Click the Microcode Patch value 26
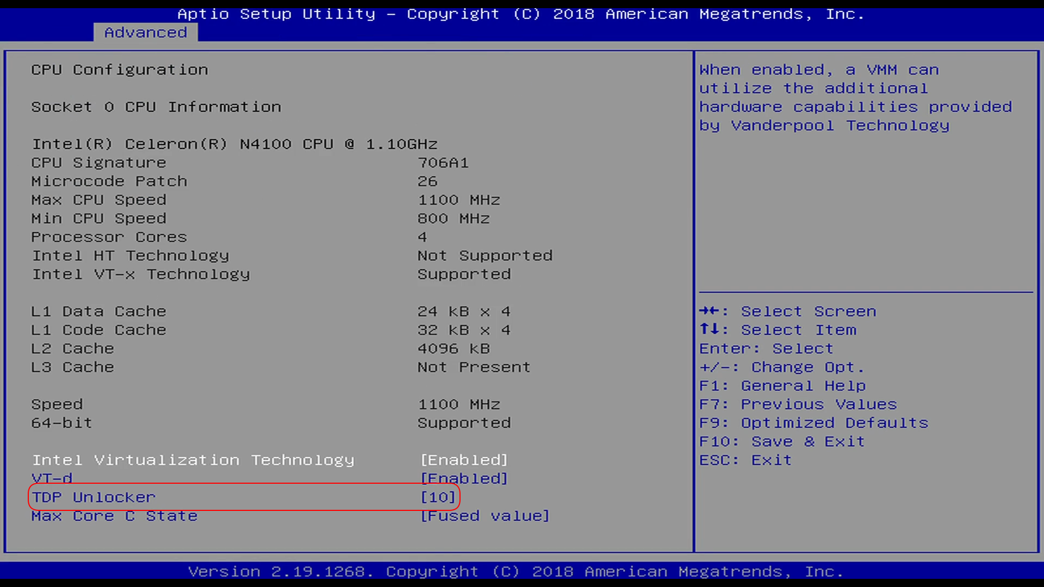This screenshot has width=1044, height=587. pyautogui.click(x=427, y=182)
